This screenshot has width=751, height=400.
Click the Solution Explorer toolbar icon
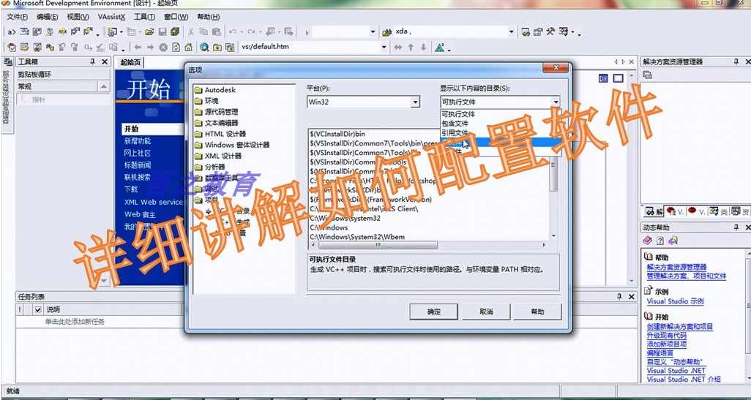526,31
